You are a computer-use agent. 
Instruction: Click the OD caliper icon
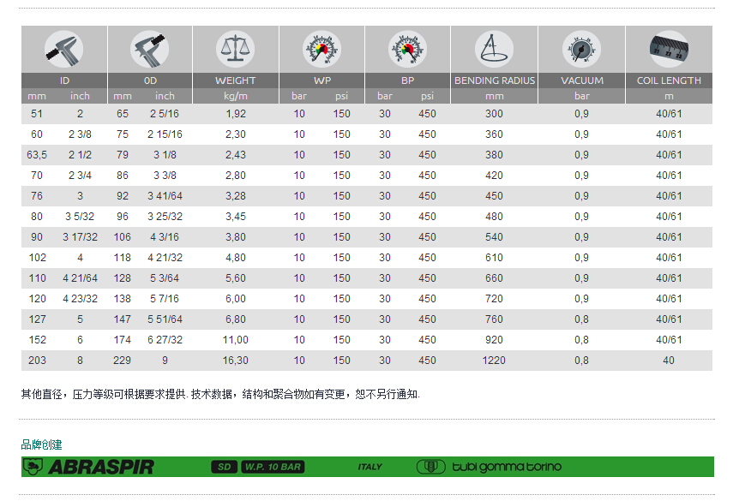(x=150, y=50)
